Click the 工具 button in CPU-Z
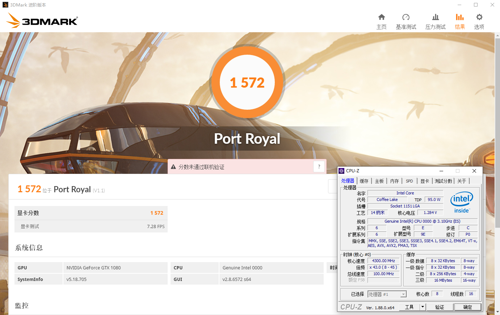 point(409,307)
